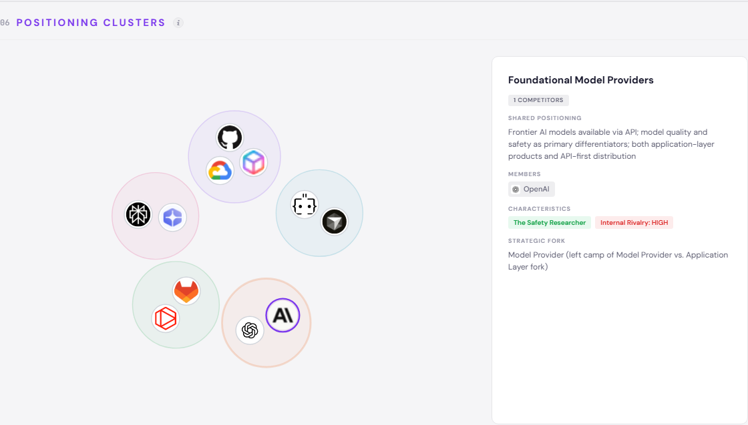
Task: Click the OpenAI member chip in the panel
Action: click(x=532, y=189)
